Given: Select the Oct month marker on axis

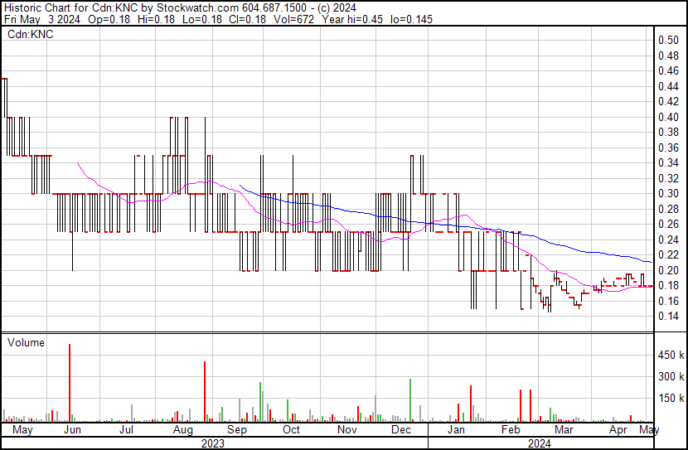Looking at the screenshot, I should tap(291, 430).
